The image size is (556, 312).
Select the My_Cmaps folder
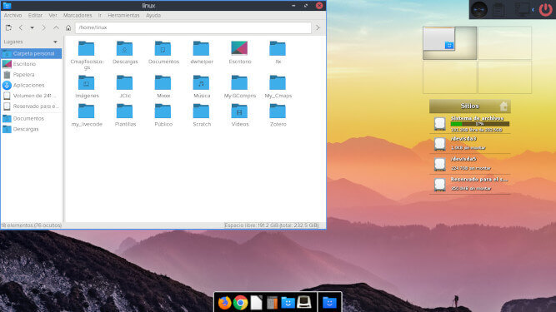tap(278, 82)
